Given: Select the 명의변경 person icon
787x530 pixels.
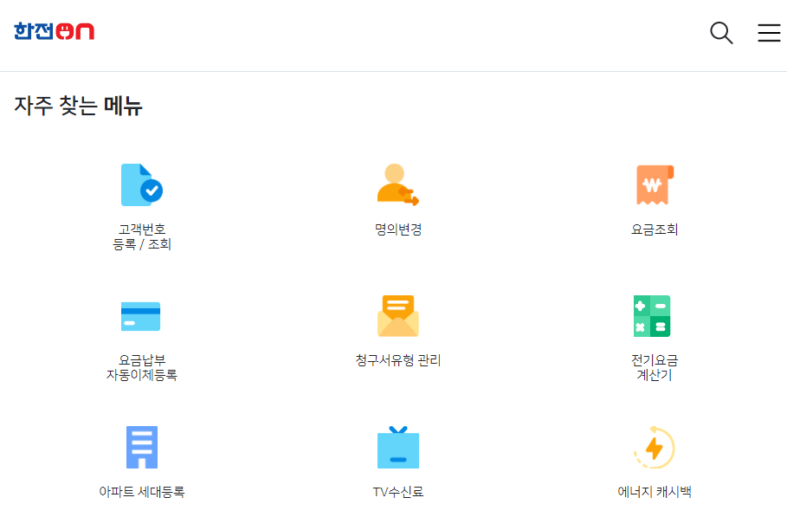Looking at the screenshot, I should [x=398, y=184].
